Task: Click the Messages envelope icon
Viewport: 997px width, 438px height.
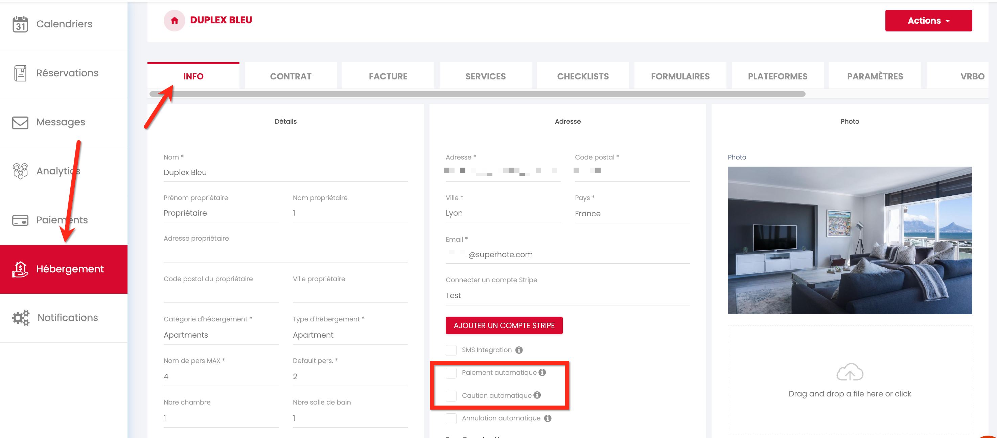Action: (x=20, y=122)
